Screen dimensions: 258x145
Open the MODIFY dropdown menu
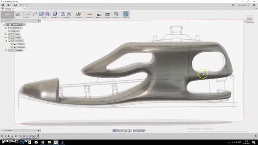55,17
